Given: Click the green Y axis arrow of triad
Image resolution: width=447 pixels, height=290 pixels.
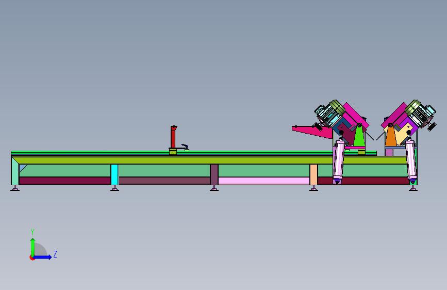Looking at the screenshot, I should [32, 247].
